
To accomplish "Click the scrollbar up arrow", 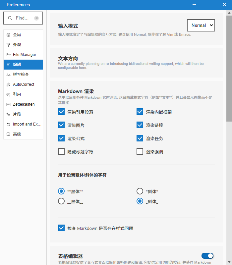I will click(x=229, y=13).
